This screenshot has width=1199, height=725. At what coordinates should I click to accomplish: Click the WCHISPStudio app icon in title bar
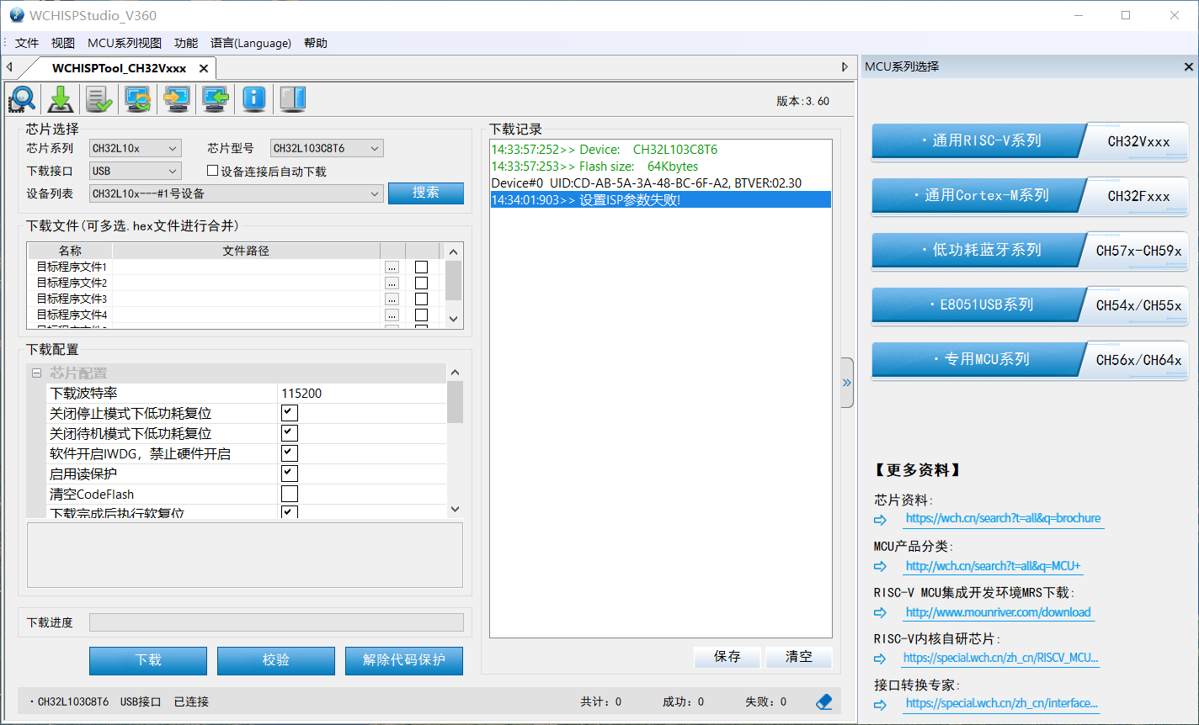tap(16, 15)
